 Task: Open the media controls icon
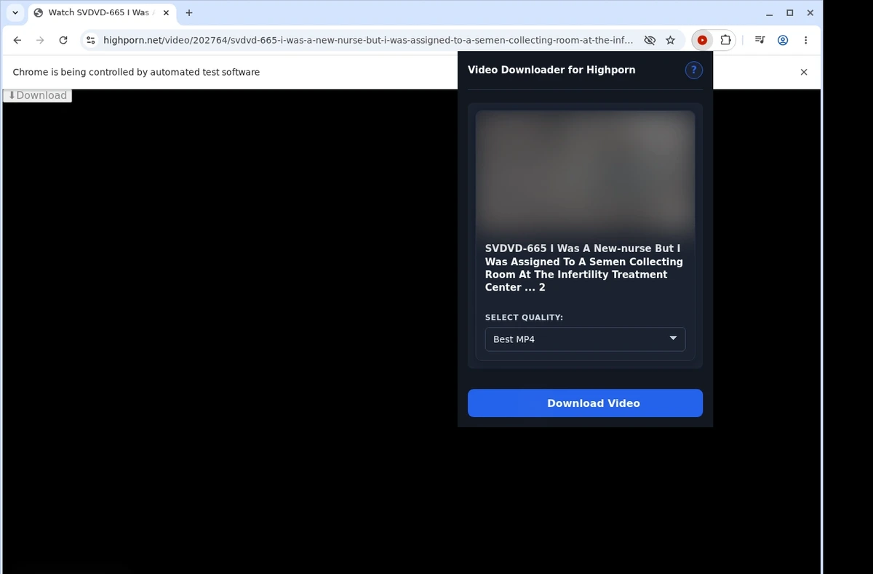(x=760, y=41)
